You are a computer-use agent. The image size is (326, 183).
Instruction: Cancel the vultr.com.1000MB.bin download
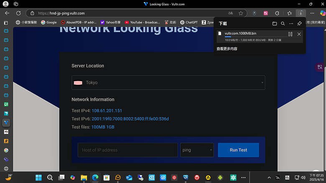click(299, 35)
